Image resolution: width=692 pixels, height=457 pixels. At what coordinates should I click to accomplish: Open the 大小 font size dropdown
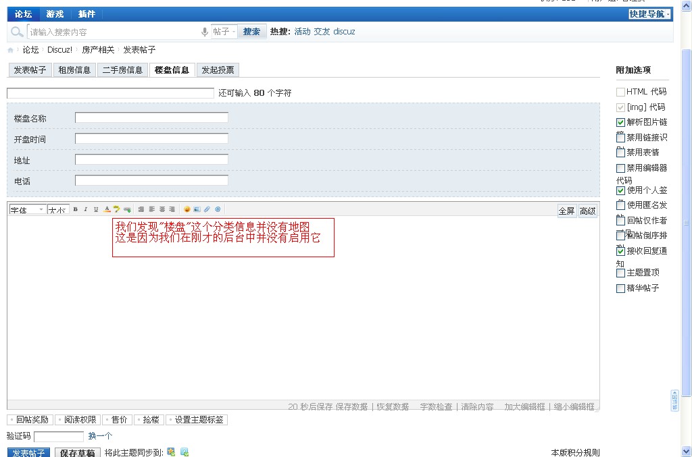58,210
